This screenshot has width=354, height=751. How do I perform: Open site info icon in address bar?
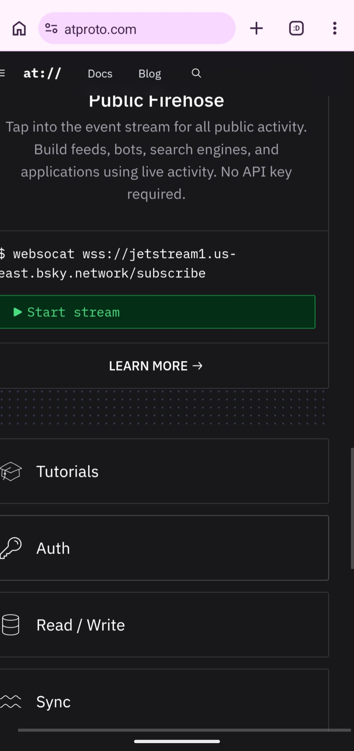51,29
